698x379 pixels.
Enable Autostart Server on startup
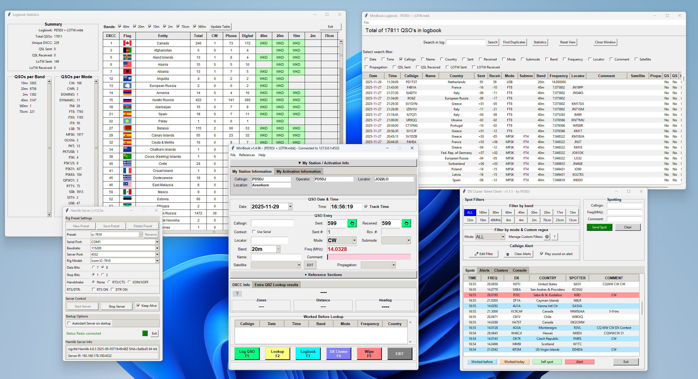[x=69, y=323]
